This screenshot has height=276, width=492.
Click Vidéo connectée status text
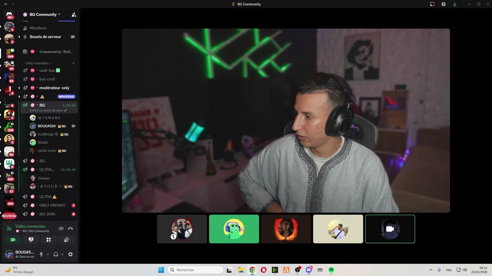[x=30, y=226]
